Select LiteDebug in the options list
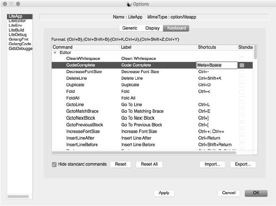This screenshot has width=276, height=206. click(18, 35)
